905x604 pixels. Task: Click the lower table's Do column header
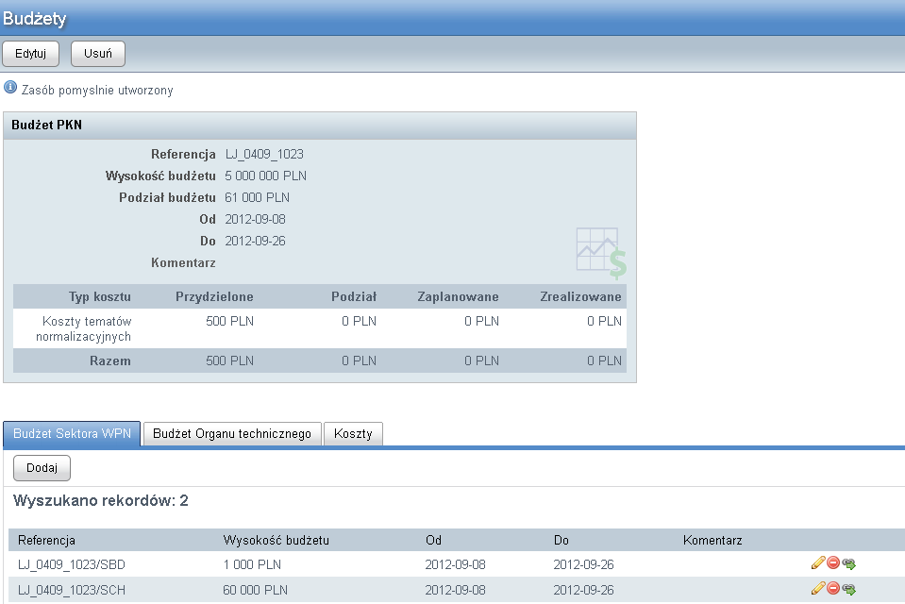561,541
